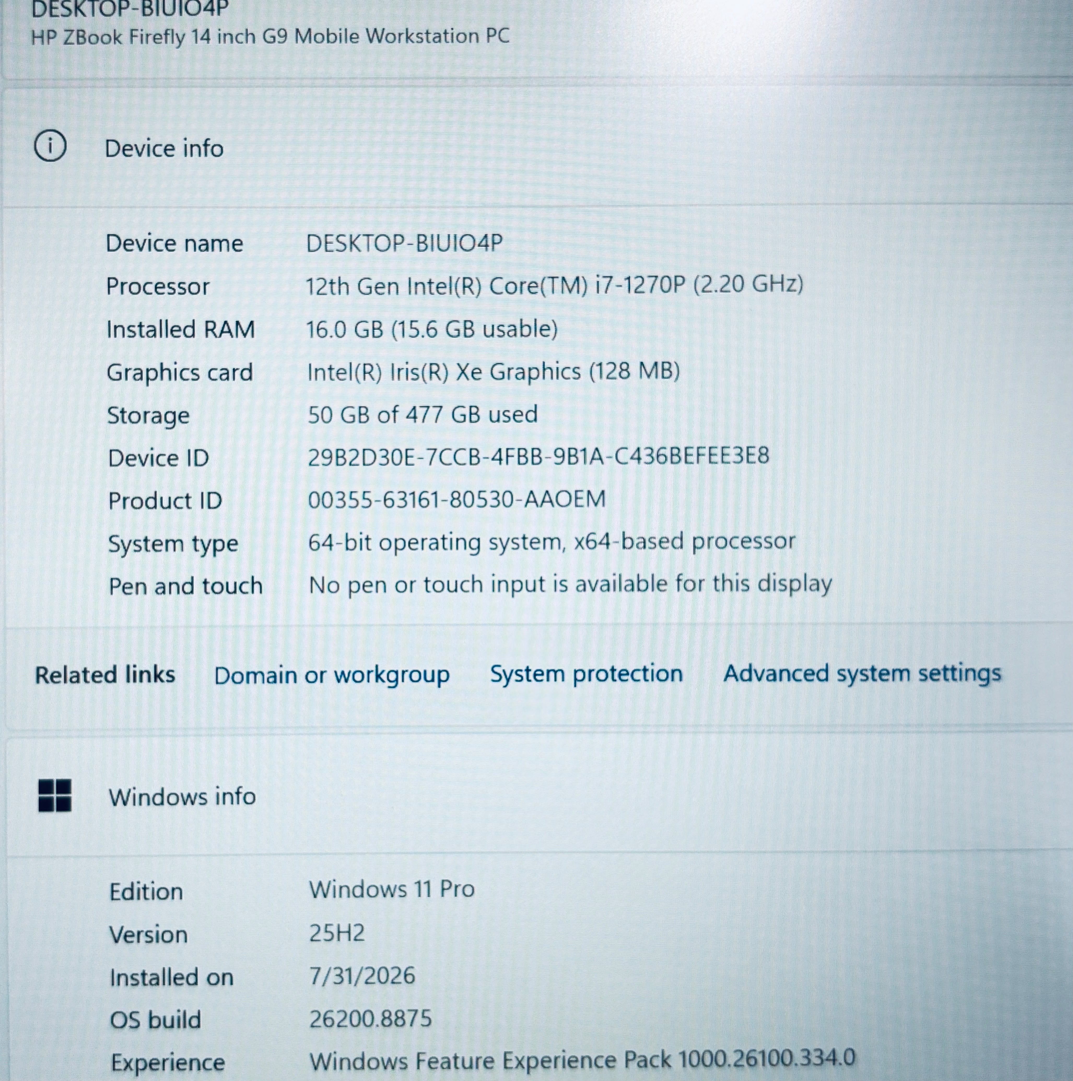The width and height of the screenshot is (1073, 1081).
Task: Click the No pen or touch input text
Action: 571,584
